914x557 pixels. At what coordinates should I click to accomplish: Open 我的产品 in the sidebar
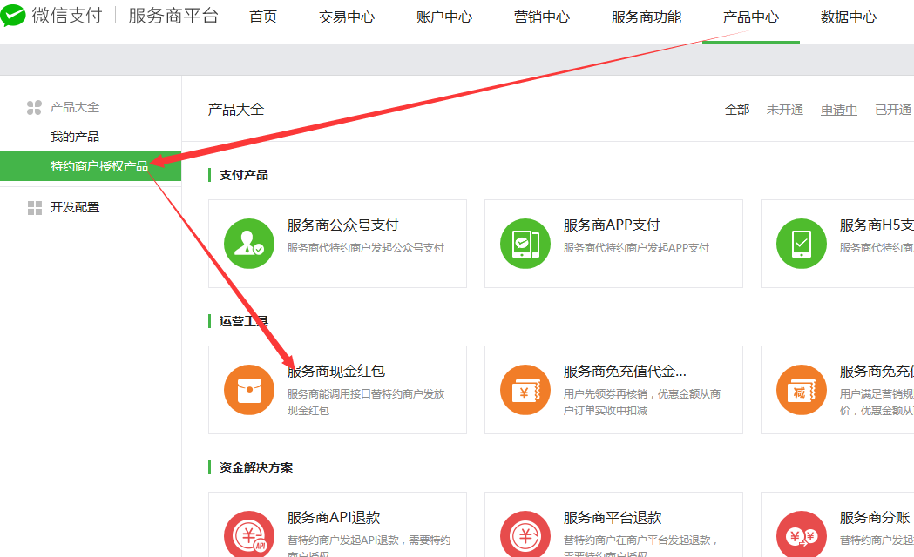click(75, 137)
